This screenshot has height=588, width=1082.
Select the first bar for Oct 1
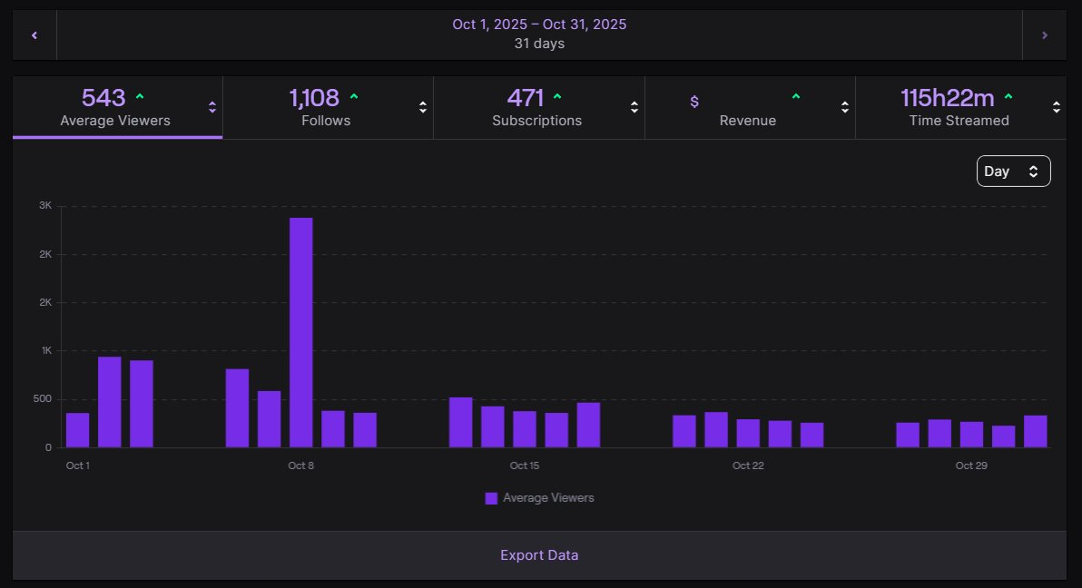78,430
